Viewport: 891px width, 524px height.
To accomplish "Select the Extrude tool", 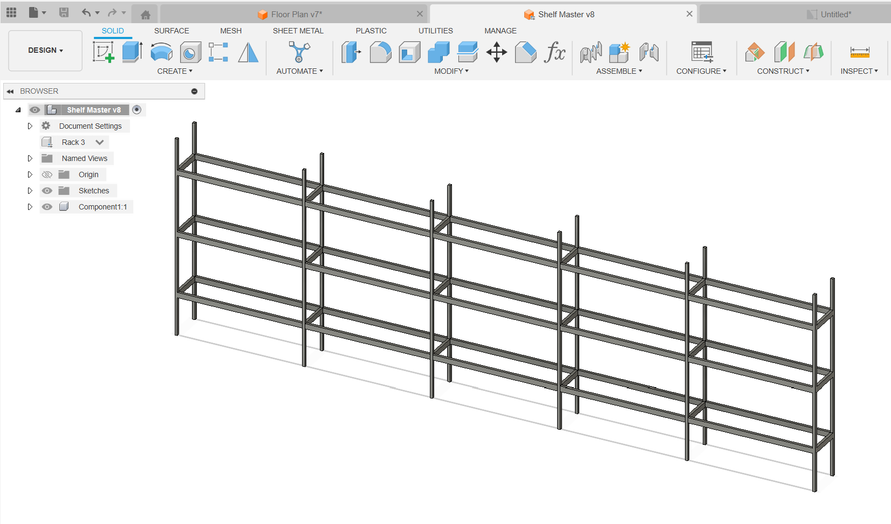I will coord(132,52).
